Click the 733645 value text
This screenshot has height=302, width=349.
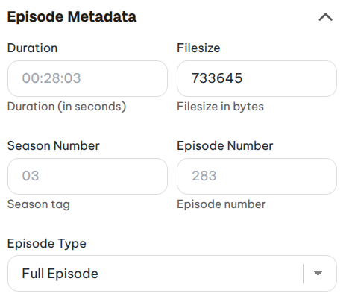click(x=217, y=78)
